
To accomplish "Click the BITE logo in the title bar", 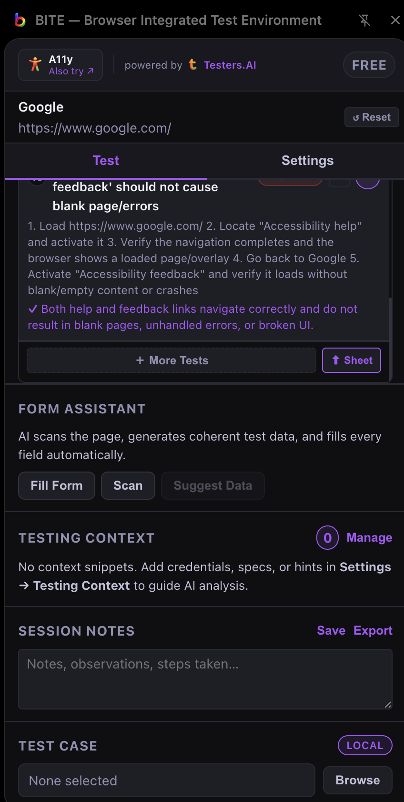I will click(x=20, y=20).
